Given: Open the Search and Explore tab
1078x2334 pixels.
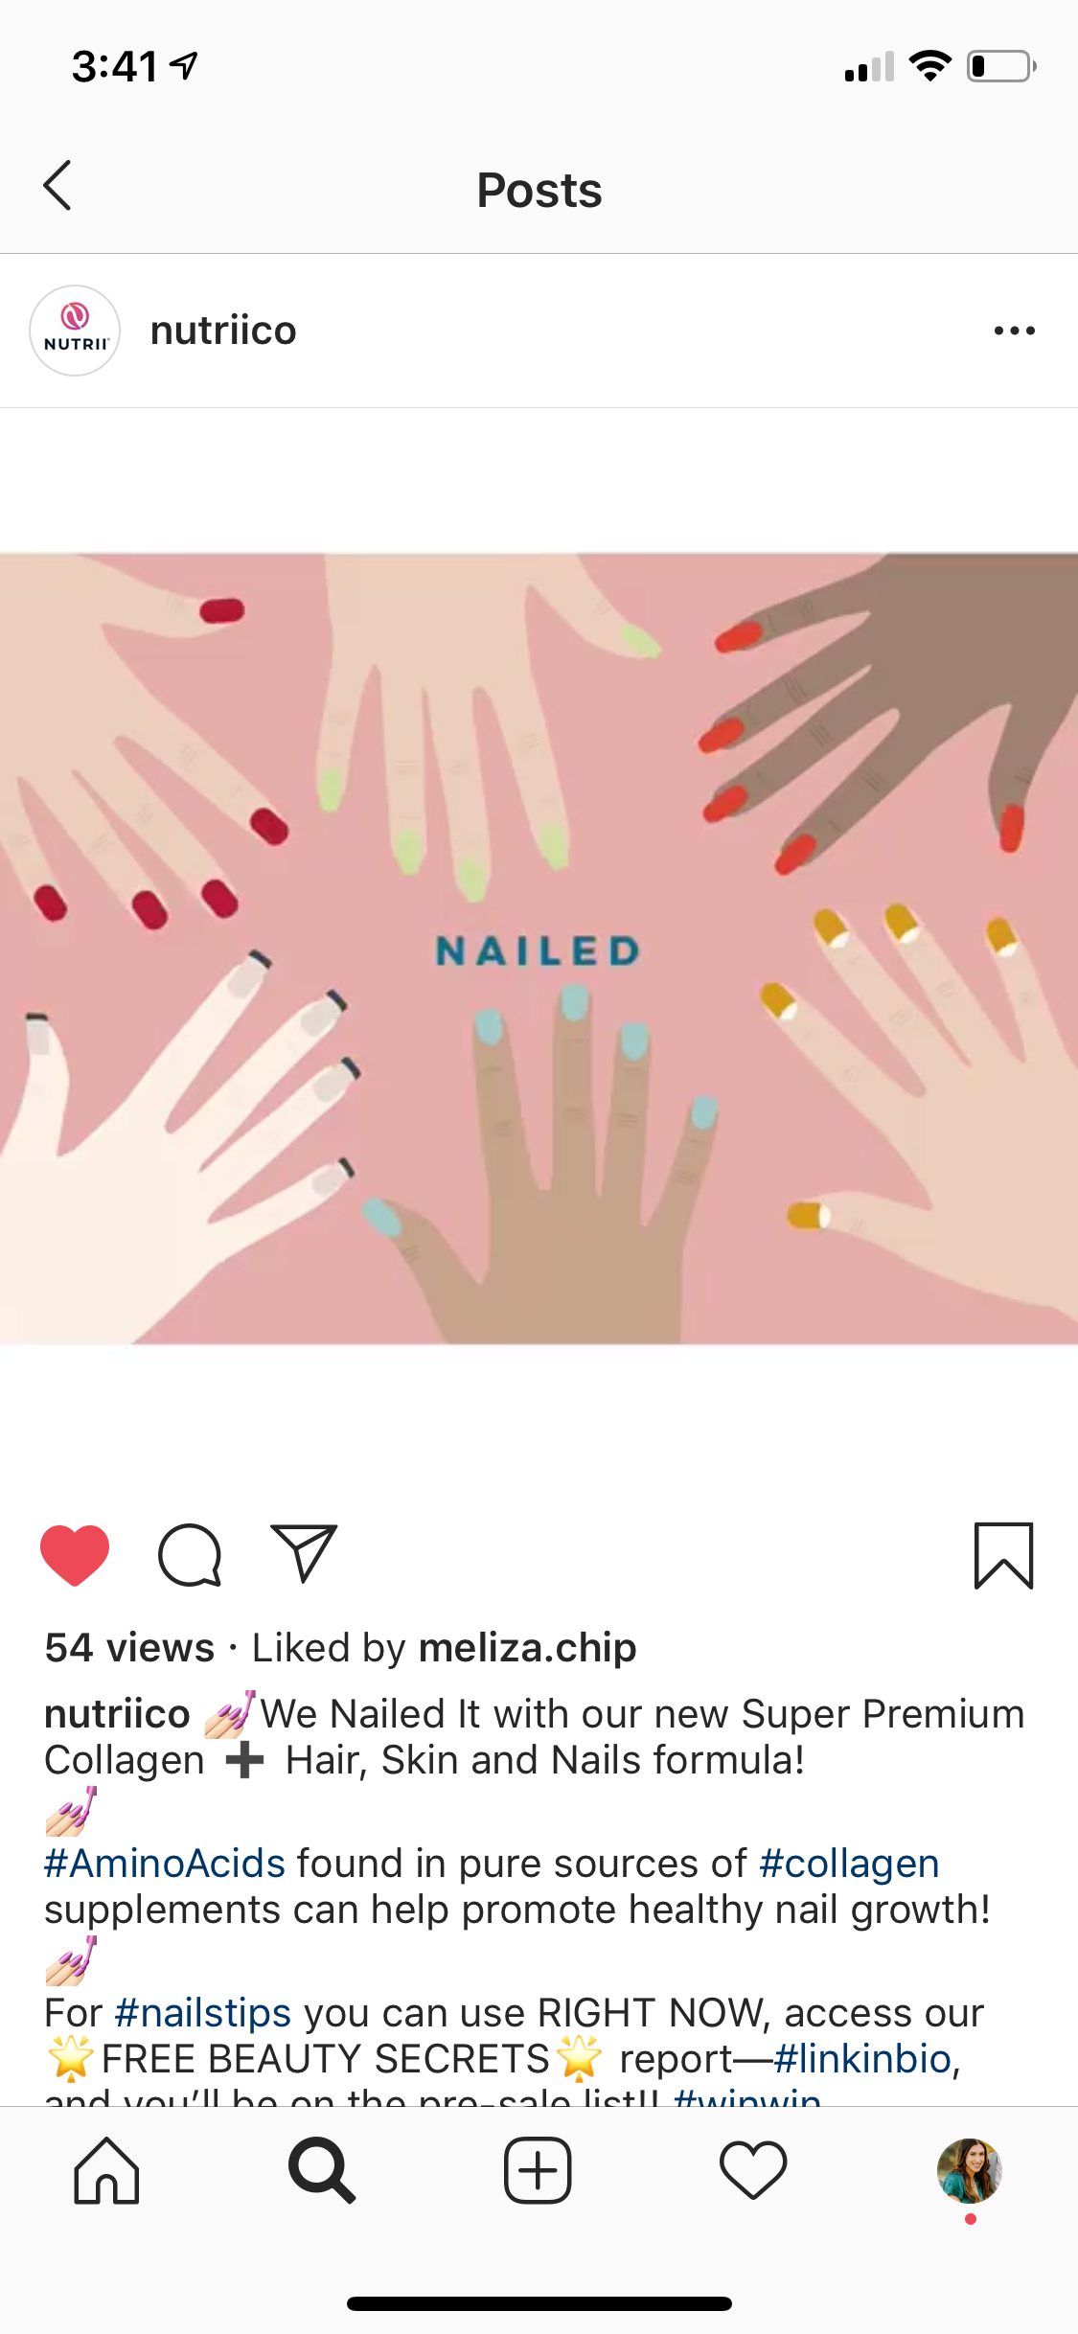Looking at the screenshot, I should pos(322,2171).
